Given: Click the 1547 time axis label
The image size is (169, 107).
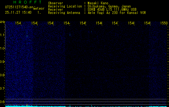Looking at the screenshot, I should [x=115, y=23].
